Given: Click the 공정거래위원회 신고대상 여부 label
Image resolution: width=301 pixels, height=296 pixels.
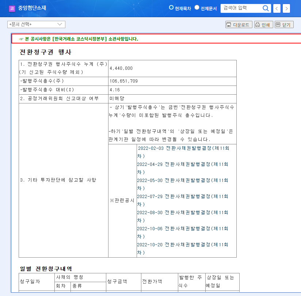Looking at the screenshot, I should tap(59, 99).
